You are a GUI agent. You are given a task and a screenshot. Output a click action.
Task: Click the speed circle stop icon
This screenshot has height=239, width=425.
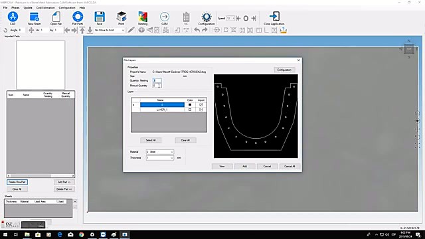point(246,19)
